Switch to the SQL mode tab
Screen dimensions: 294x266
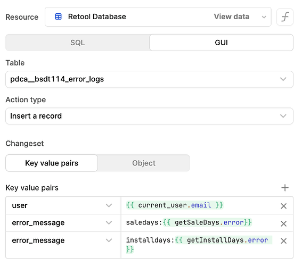(77, 43)
